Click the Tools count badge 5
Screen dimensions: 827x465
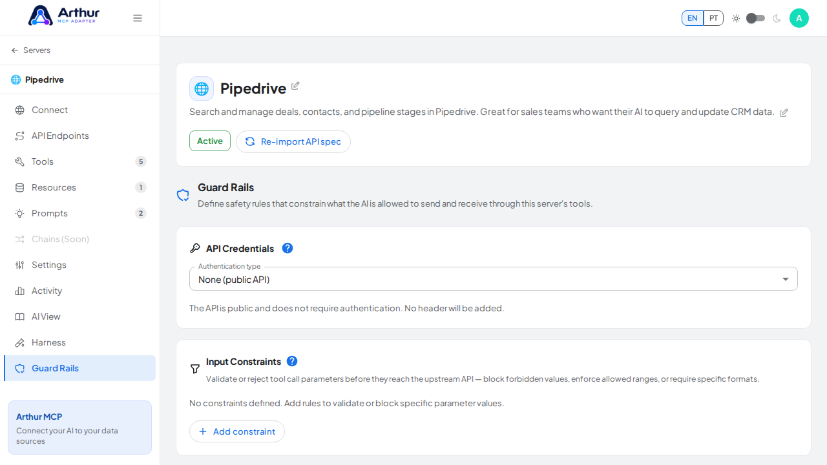click(x=141, y=161)
